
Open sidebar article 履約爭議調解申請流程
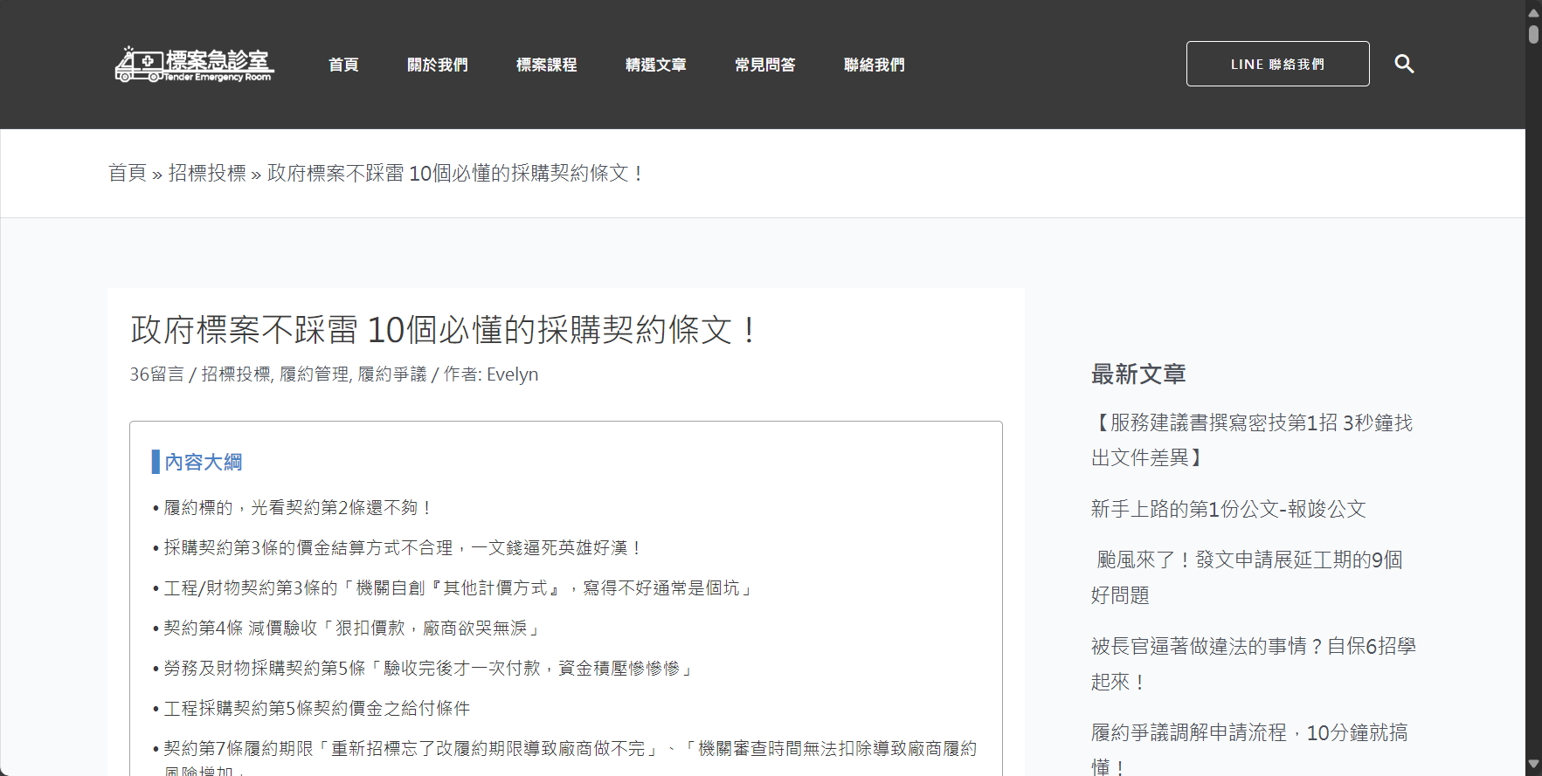pos(1249,748)
